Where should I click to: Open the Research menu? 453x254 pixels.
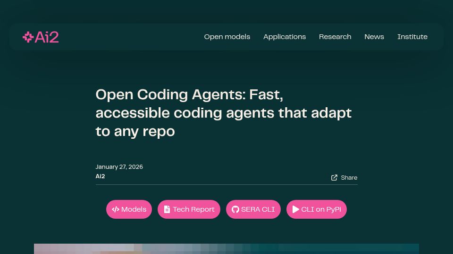(335, 37)
